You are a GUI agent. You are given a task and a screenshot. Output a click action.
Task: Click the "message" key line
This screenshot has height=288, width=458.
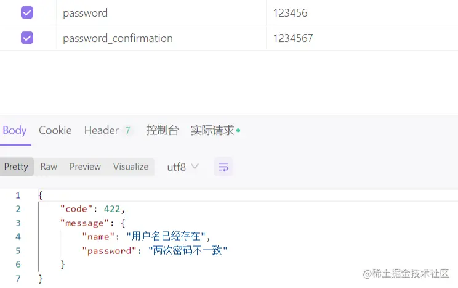(x=92, y=223)
